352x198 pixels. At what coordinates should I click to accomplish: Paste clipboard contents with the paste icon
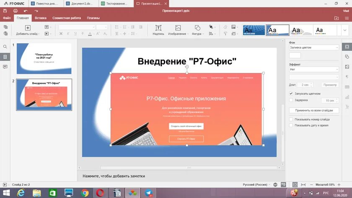[x=5, y=34]
